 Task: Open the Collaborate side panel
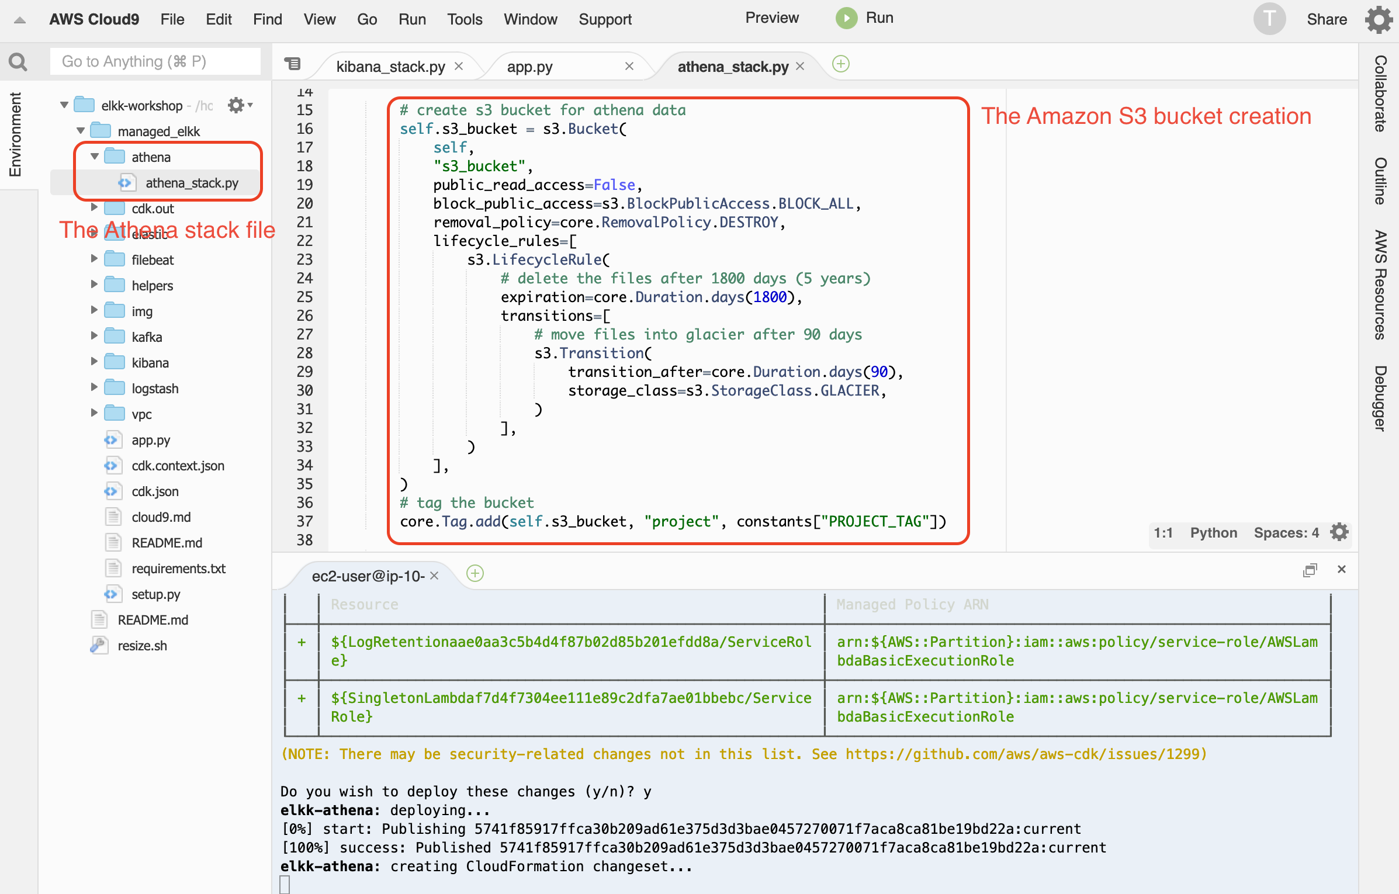click(1380, 93)
